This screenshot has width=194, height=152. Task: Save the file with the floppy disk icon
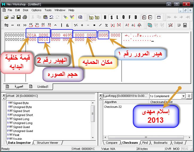pos(19,17)
